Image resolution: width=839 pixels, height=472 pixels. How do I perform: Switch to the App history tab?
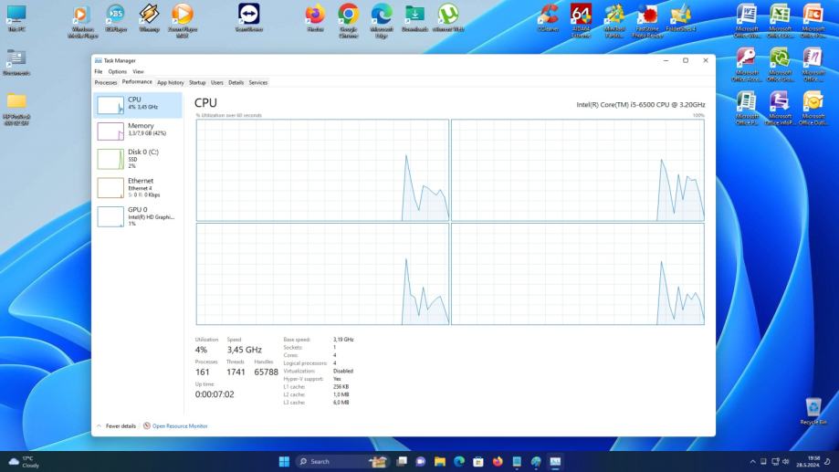(x=170, y=82)
